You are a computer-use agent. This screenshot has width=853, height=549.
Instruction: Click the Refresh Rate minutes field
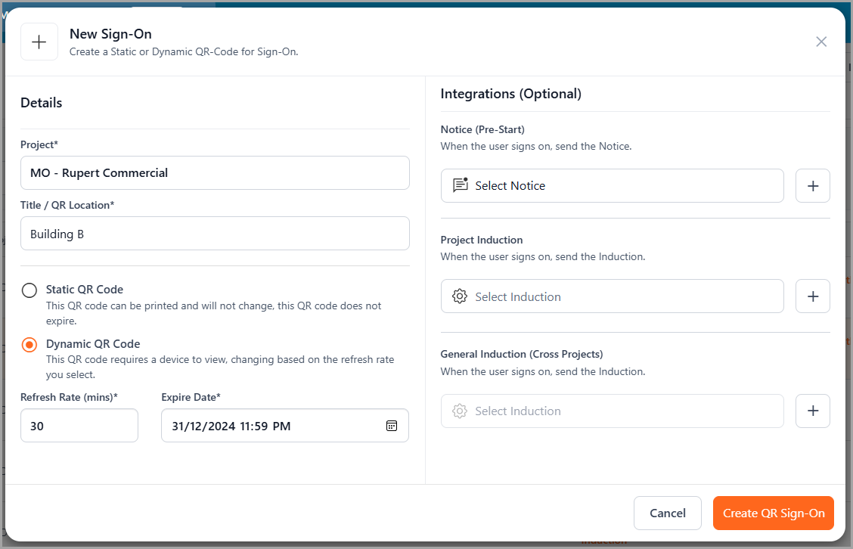pyautogui.click(x=79, y=426)
